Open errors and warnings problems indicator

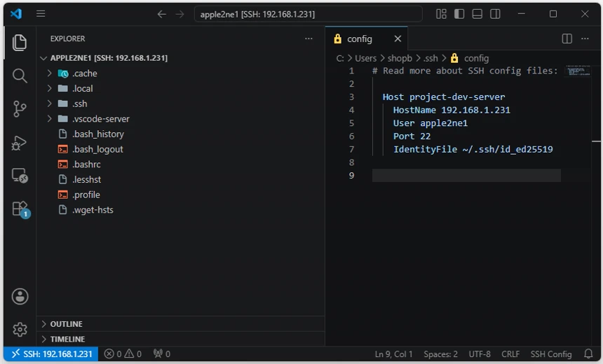(x=123, y=354)
